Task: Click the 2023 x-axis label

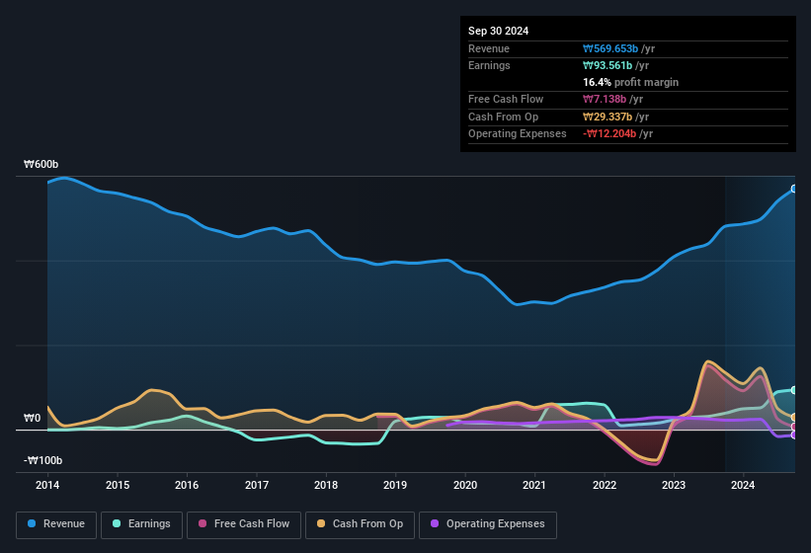Action: [674, 485]
